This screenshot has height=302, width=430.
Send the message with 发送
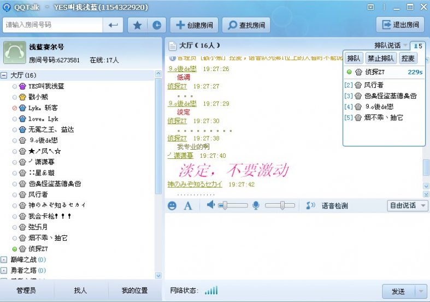pyautogui.click(x=399, y=291)
